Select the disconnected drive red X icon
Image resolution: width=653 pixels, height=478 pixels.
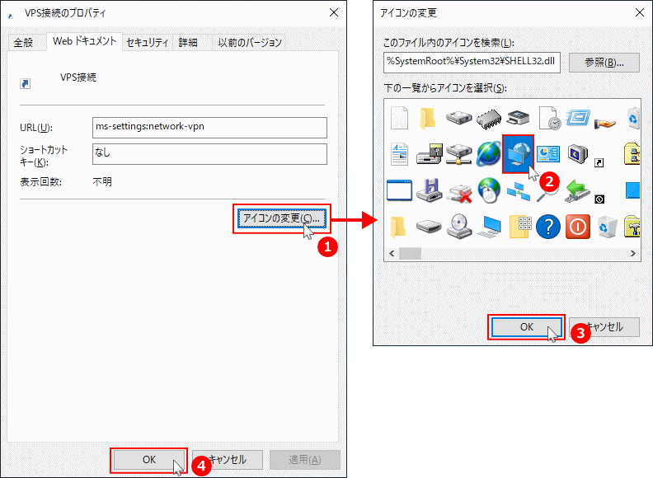(x=460, y=193)
